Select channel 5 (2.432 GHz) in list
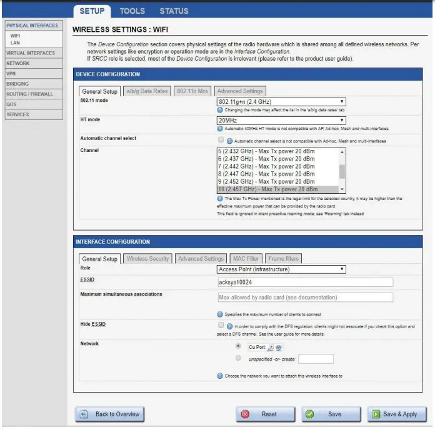This screenshot has width=435, height=432. coord(277,151)
